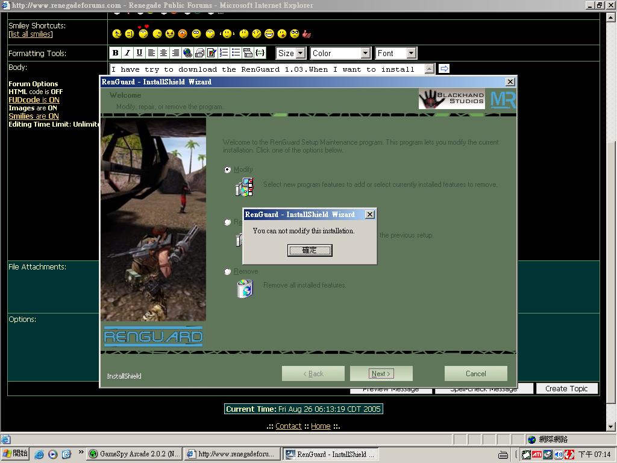
Task: Click the thumbs-up smiley shortcut
Action: pos(307,34)
